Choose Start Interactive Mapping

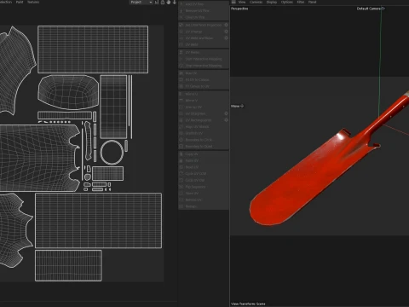(x=204, y=59)
